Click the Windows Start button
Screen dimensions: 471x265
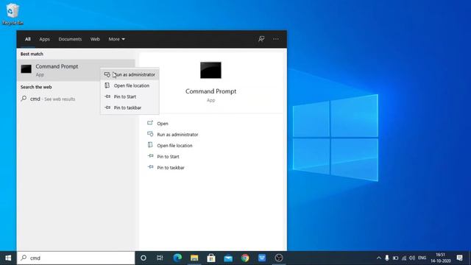(x=8, y=258)
